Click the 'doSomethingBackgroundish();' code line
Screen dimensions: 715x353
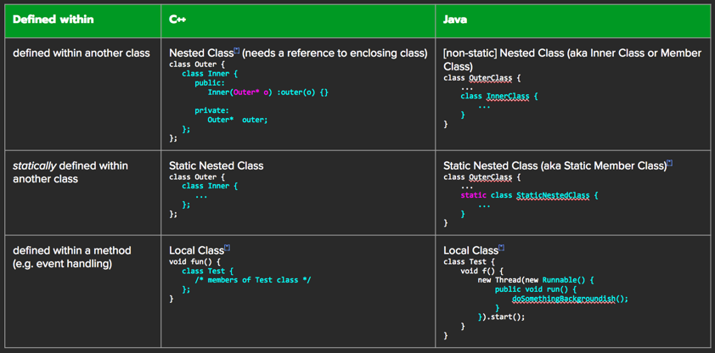tap(570, 299)
